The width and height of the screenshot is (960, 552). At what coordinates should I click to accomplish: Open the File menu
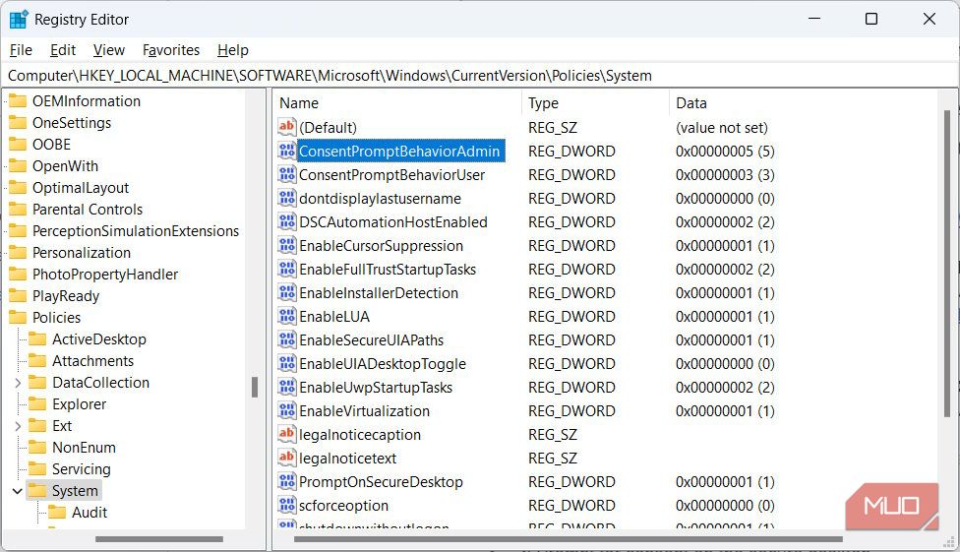[x=21, y=50]
